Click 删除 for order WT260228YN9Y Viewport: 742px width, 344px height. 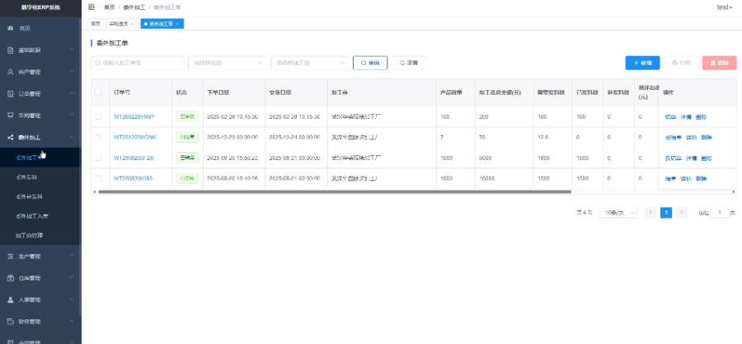tap(701, 117)
